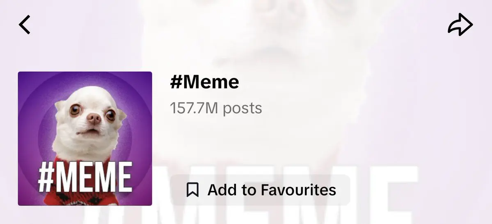Screen dimensions: 492x224
Task: Tap the chihuahua's face in the thumbnail
Action: point(89,116)
